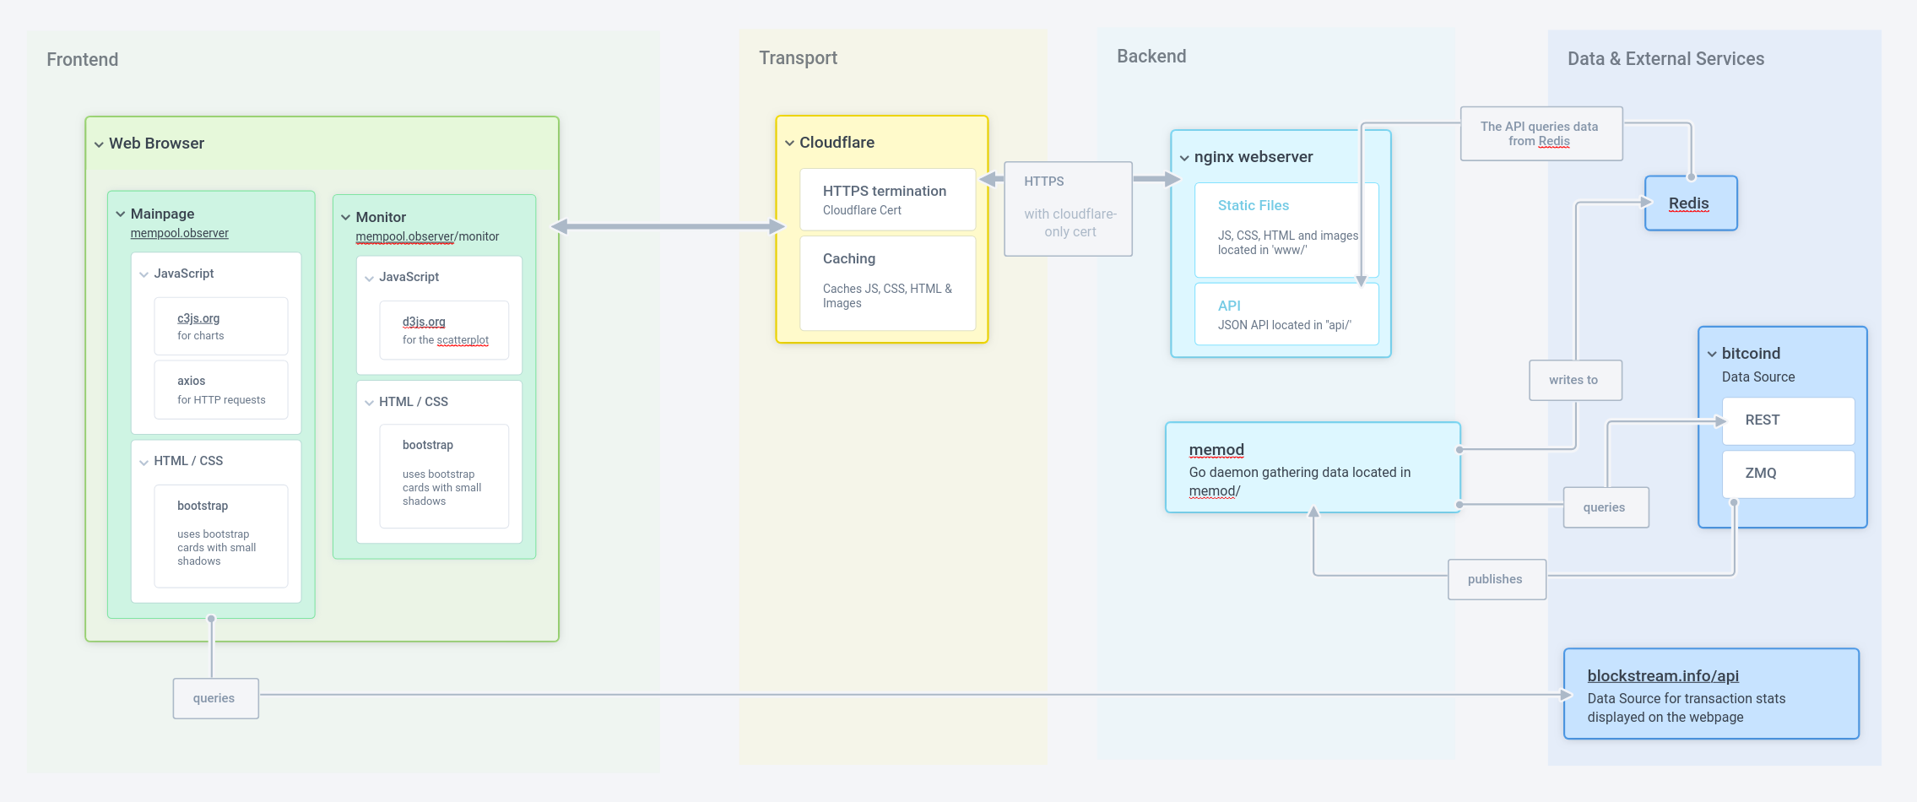Open the d3js.org link
The height and width of the screenshot is (802, 1917).
[x=425, y=322]
